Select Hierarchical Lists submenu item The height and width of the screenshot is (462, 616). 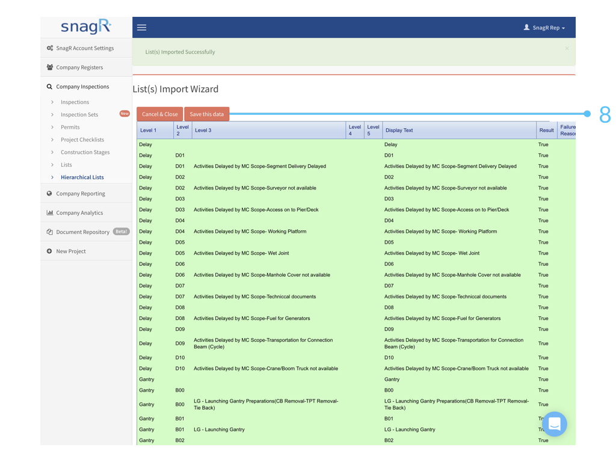82,177
